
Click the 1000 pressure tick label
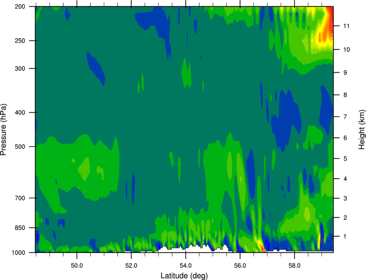click(18, 252)
